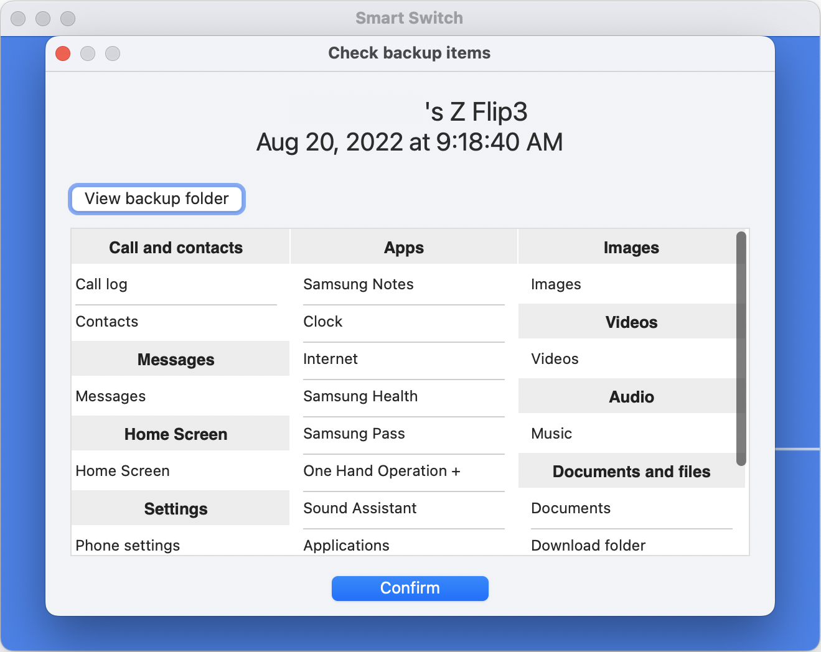
Task: Select the Images item row
Action: click(627, 284)
